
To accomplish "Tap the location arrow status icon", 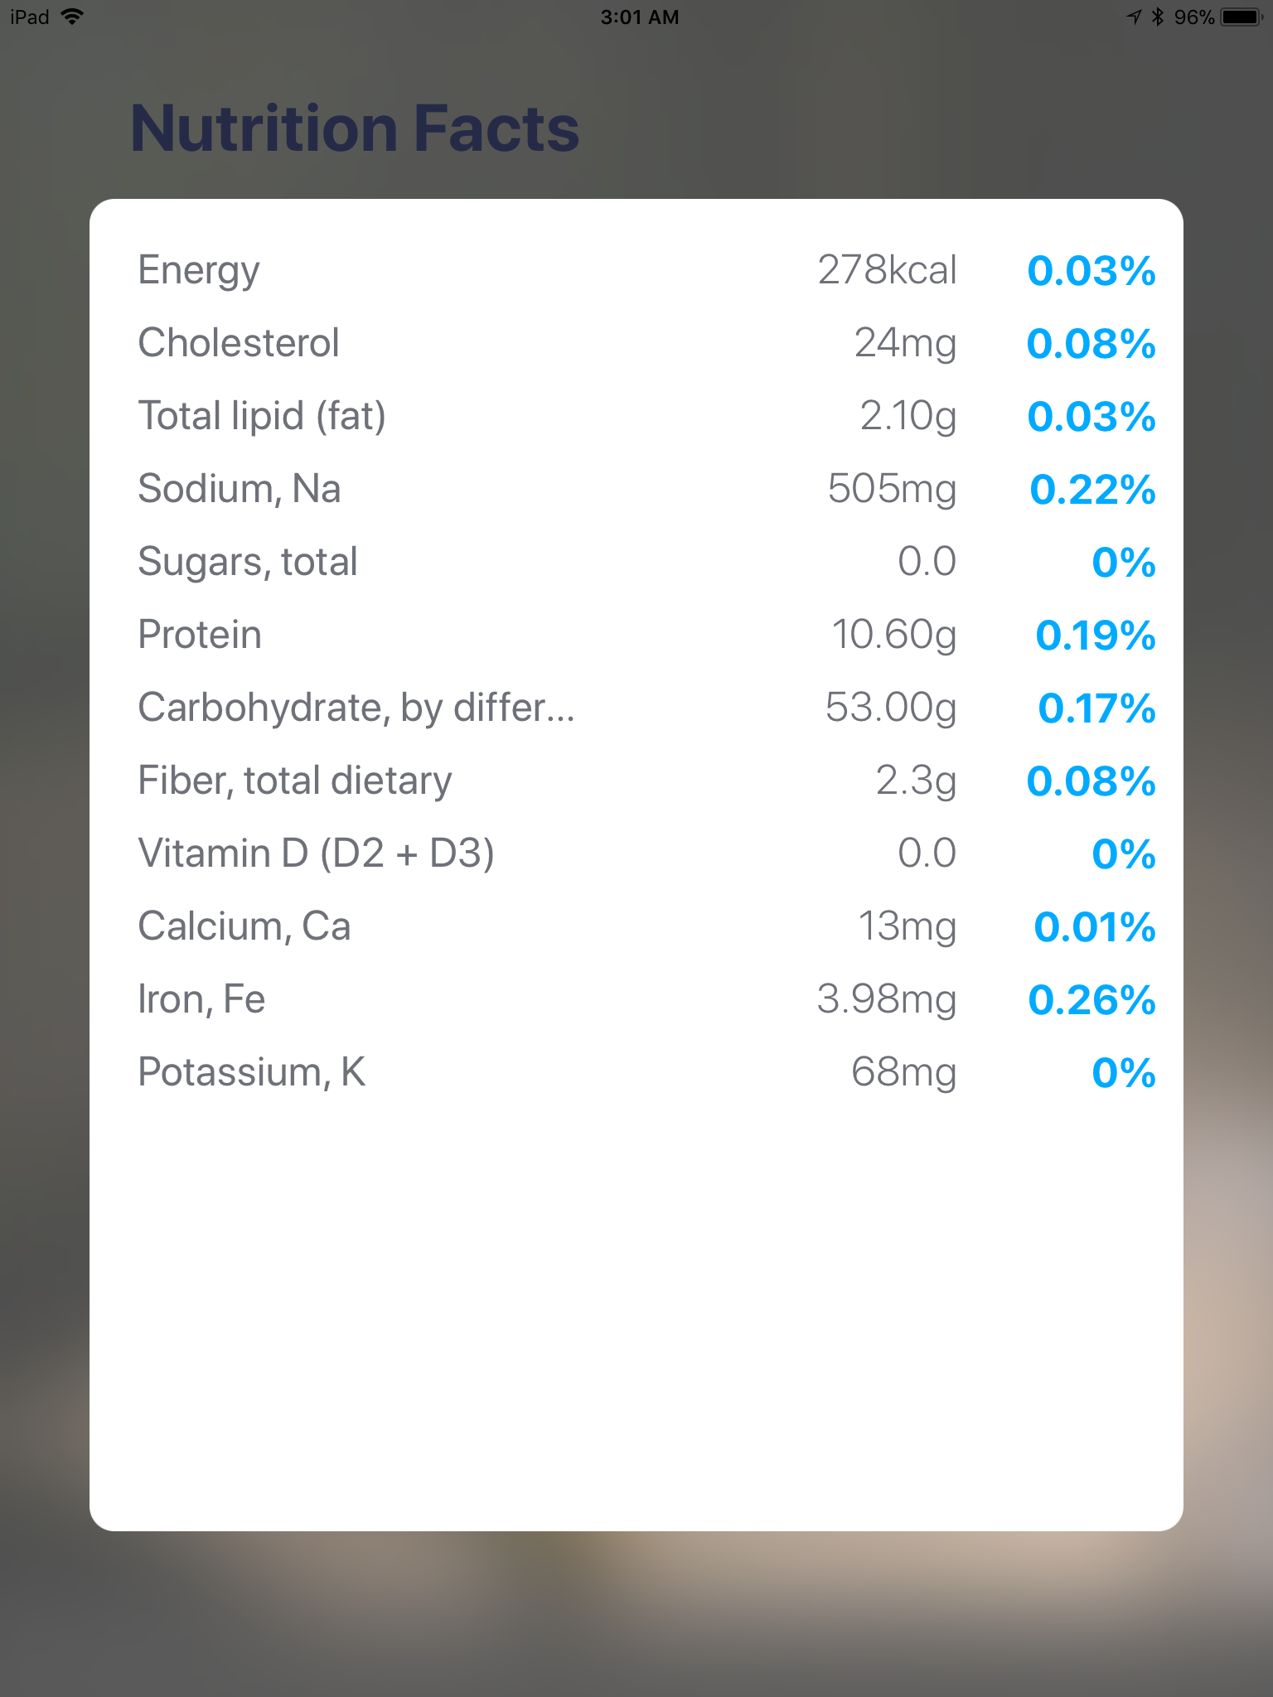I will pos(1135,17).
